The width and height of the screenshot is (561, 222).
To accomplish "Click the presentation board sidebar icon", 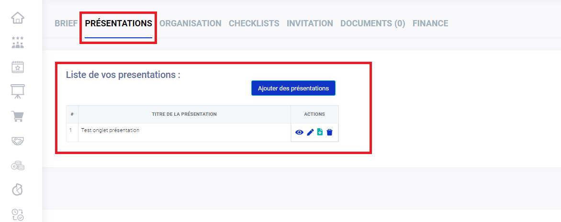I will point(18,91).
